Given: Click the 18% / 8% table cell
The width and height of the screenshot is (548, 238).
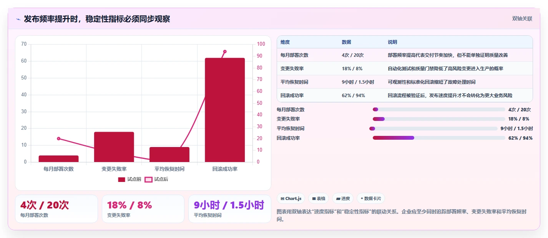Looking at the screenshot, I should tap(352, 69).
